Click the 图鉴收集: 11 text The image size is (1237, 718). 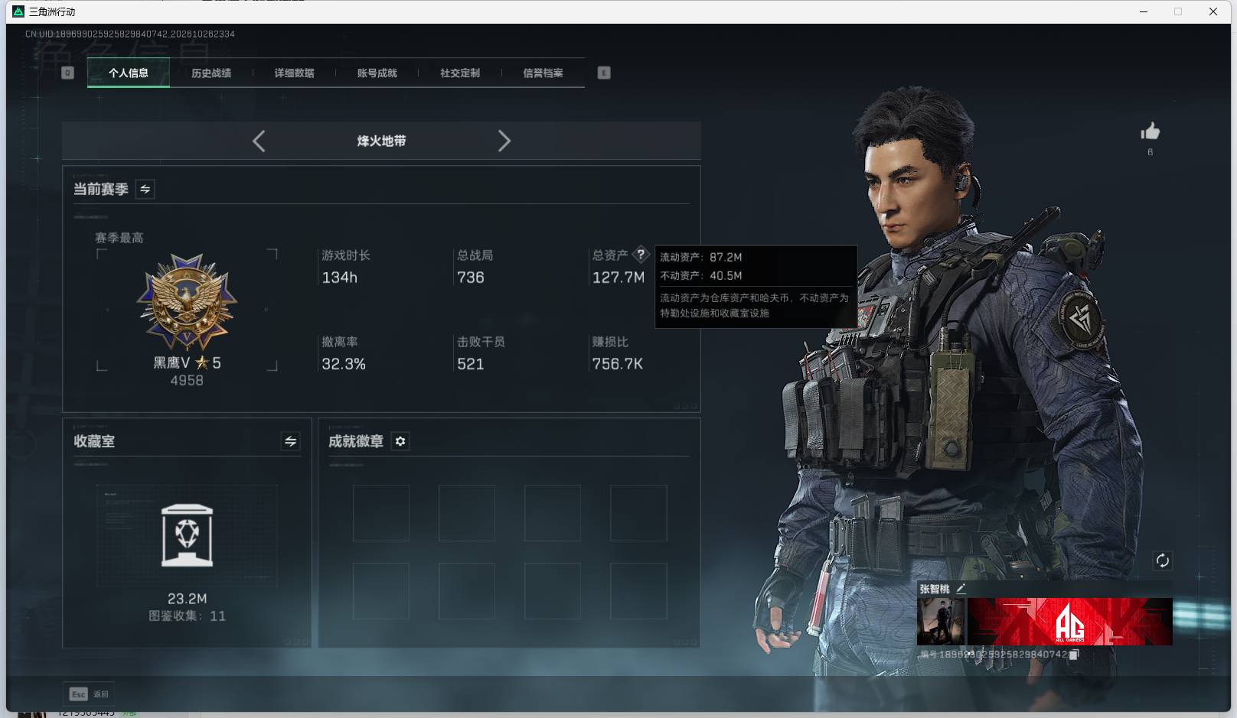(188, 616)
